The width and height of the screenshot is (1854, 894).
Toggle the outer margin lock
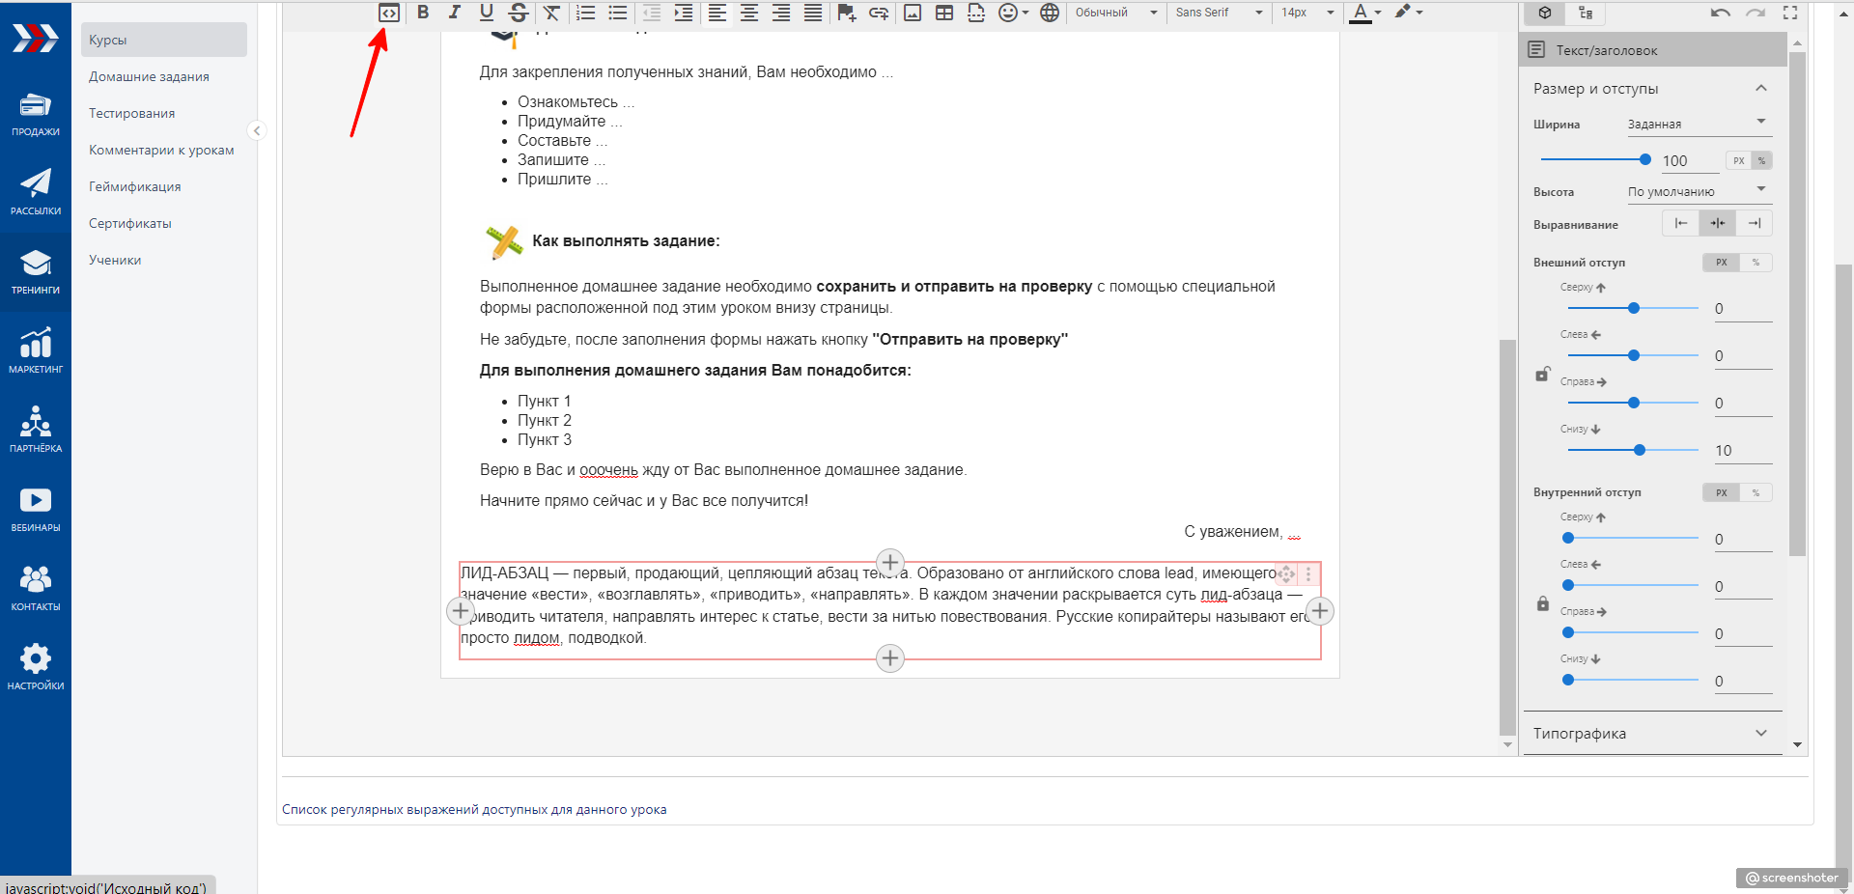point(1543,375)
